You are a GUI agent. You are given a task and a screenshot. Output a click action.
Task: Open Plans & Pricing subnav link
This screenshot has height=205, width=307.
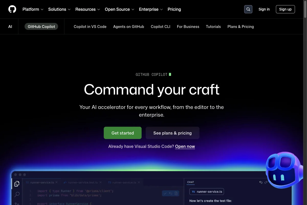click(x=241, y=26)
